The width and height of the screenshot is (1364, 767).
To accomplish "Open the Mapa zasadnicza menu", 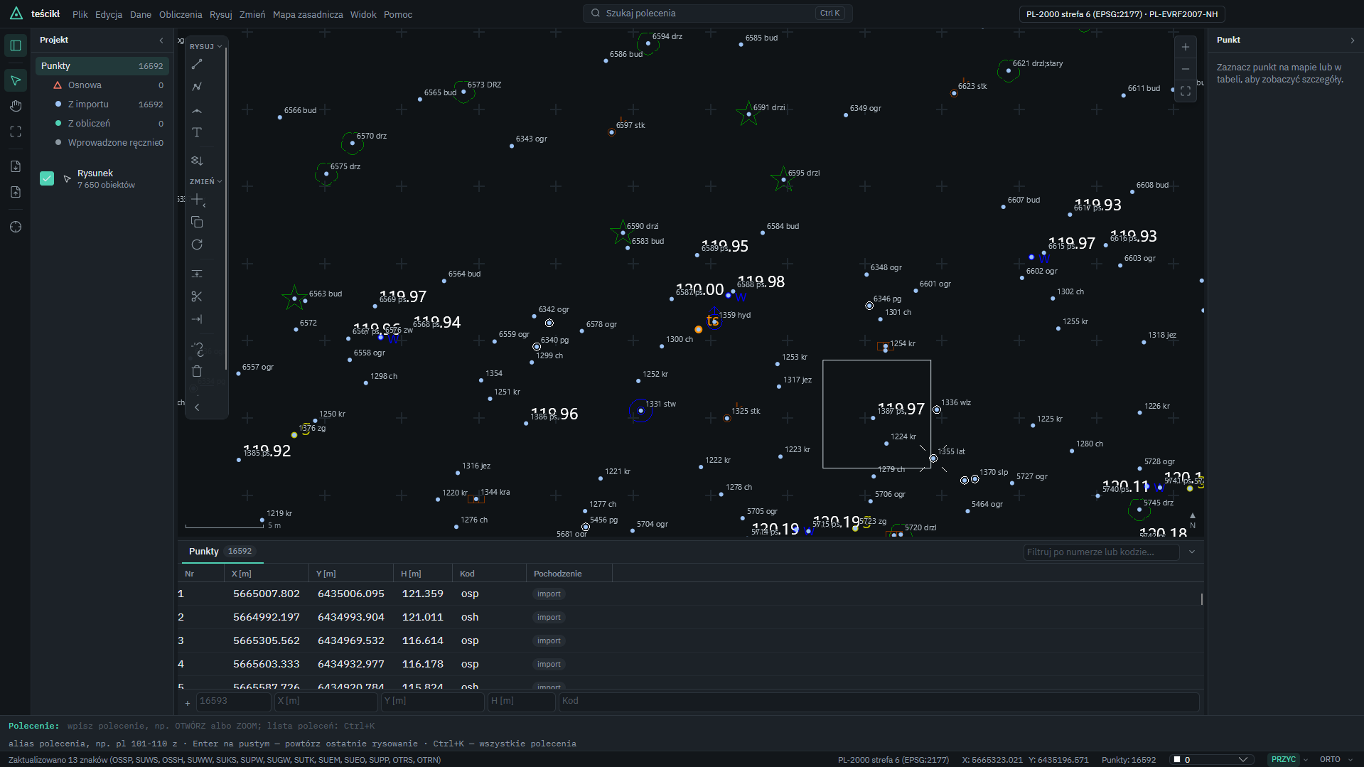I will coord(308,14).
